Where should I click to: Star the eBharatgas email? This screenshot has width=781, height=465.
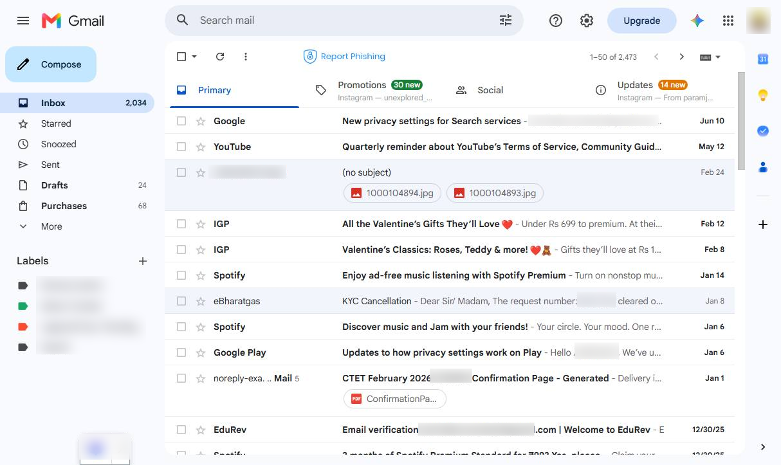coord(201,301)
